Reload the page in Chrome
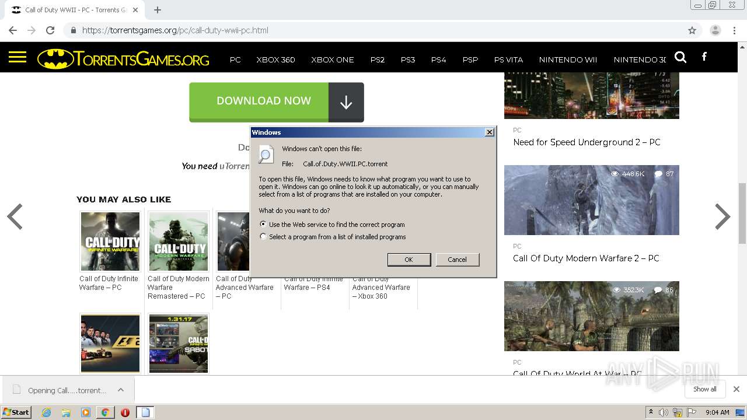This screenshot has width=747, height=420. click(50, 30)
